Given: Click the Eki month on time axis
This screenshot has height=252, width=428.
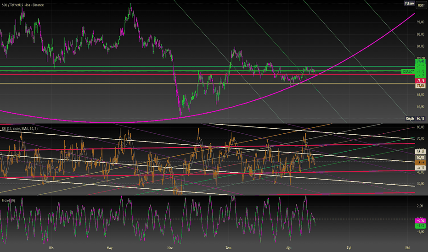Looking at the screenshot, I should click(x=407, y=248).
